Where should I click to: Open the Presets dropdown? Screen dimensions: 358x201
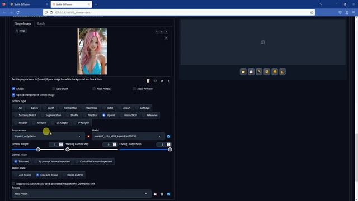pyautogui.click(x=82, y=194)
